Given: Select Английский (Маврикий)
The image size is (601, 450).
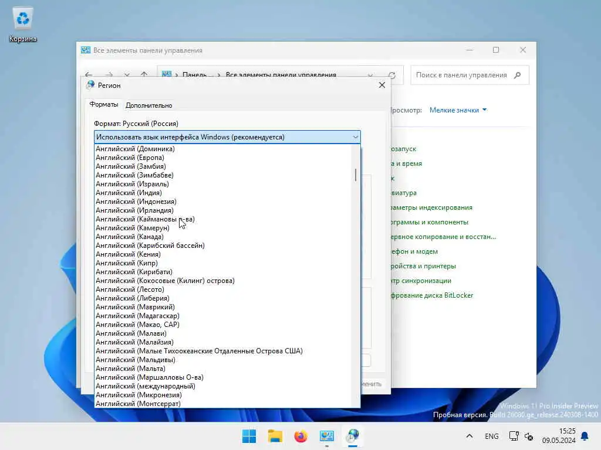Looking at the screenshot, I should tap(222, 307).
